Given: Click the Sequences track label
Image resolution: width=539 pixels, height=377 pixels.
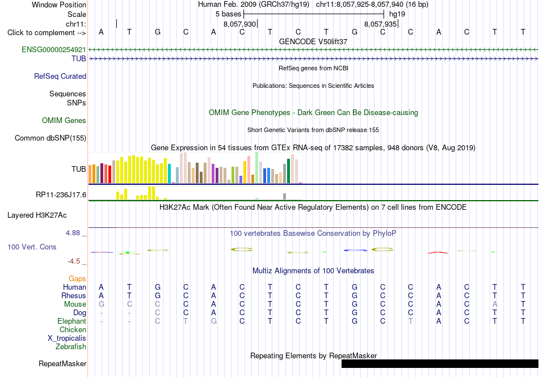Looking at the screenshot, I should [68, 94].
